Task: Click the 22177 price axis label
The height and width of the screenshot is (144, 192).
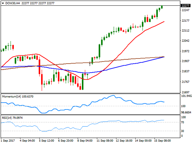Action: (185, 20)
